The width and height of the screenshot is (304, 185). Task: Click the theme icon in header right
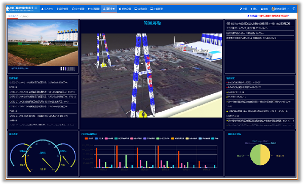point(241,9)
